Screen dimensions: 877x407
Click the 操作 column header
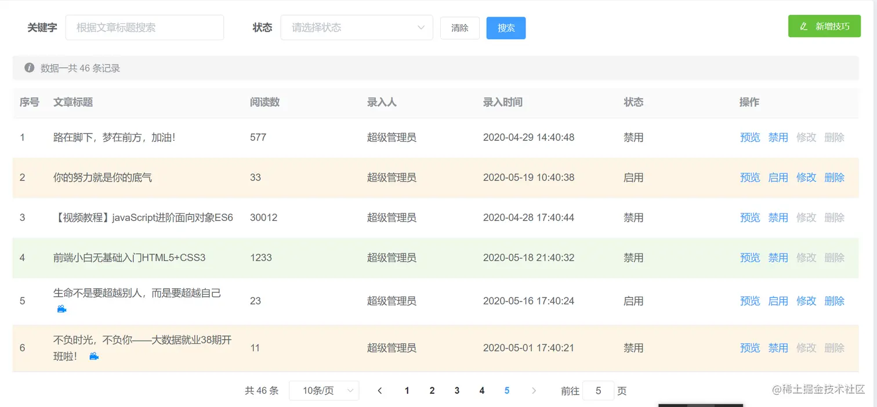point(749,102)
